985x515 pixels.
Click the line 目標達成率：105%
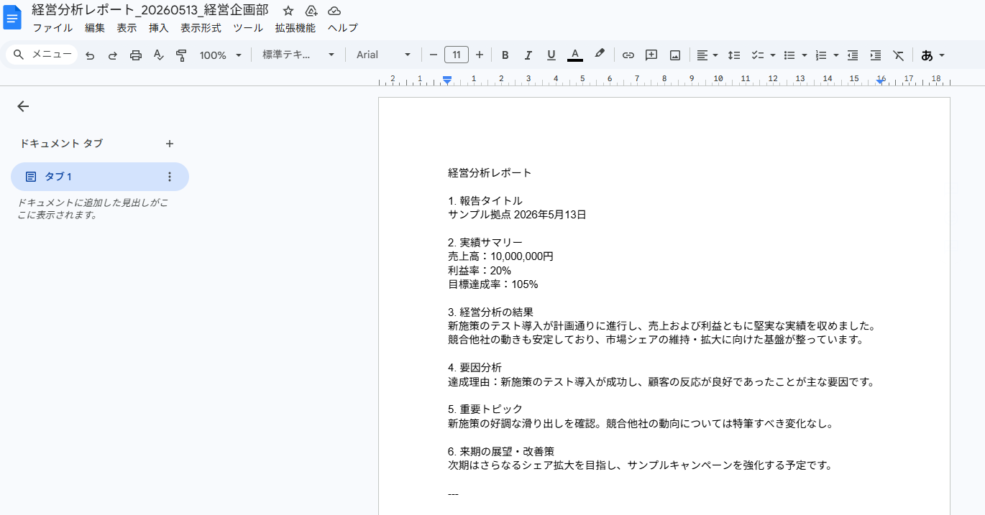[x=492, y=284]
